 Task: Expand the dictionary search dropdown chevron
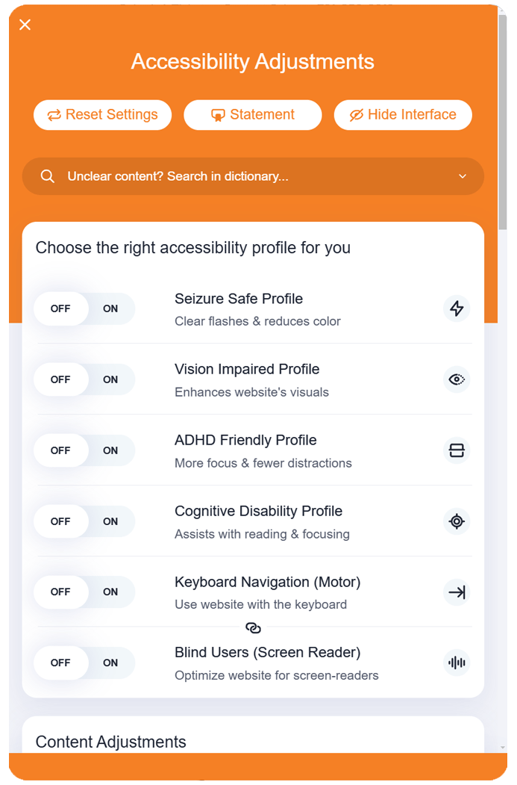pos(463,176)
